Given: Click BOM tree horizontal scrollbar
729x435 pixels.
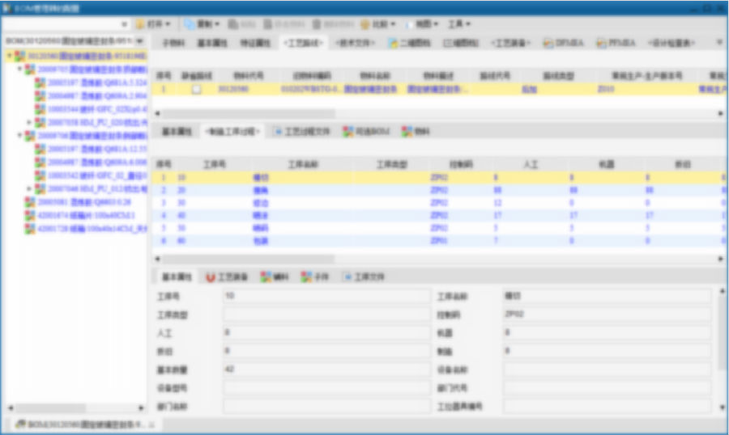Looking at the screenshot, I should point(50,408).
